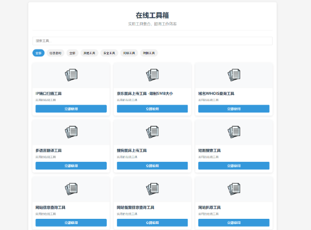Screen dimensions: 311x230
Task: Click the title text 搜狗图床上传工具
Action: 132,151
